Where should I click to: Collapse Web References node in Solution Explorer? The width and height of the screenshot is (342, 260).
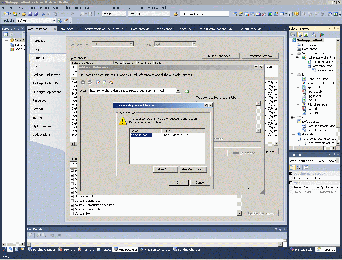click(x=292, y=53)
